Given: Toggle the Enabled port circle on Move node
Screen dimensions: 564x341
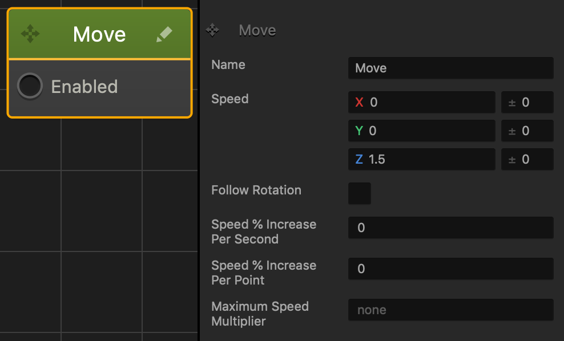Looking at the screenshot, I should [x=30, y=86].
